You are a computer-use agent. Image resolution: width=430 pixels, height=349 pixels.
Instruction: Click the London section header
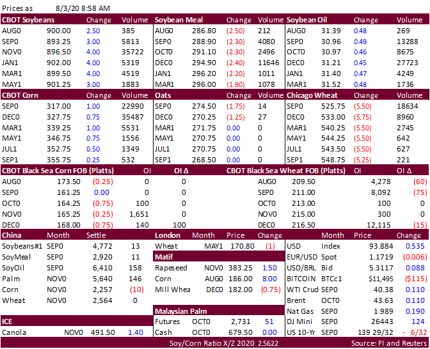coord(167,235)
